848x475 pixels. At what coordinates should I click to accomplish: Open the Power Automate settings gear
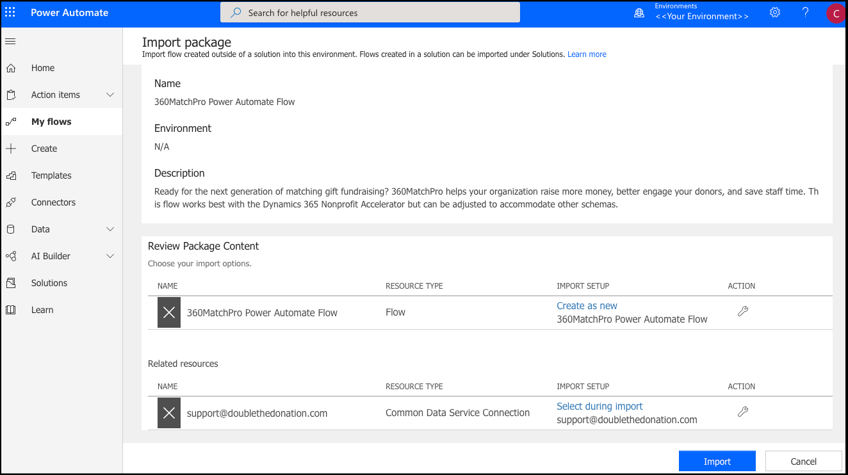774,12
